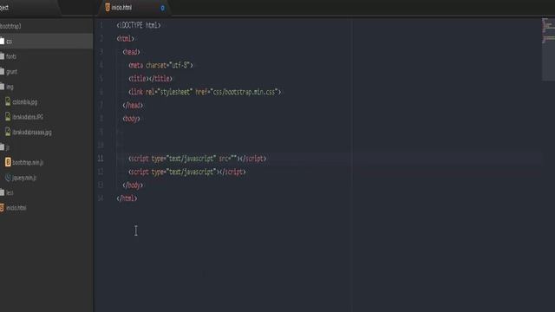Place cursor on the <!DOCTYPE html> line

coord(139,25)
